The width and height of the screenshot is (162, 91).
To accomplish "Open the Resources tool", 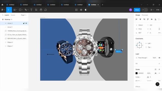I will click(36, 10).
